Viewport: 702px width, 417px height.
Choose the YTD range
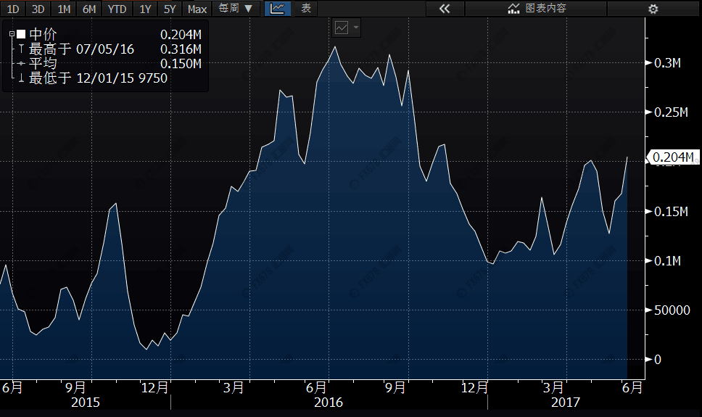[x=117, y=9]
